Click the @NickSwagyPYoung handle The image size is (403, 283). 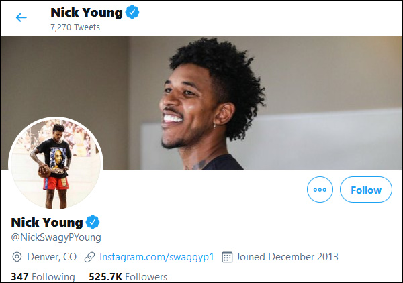pos(56,237)
